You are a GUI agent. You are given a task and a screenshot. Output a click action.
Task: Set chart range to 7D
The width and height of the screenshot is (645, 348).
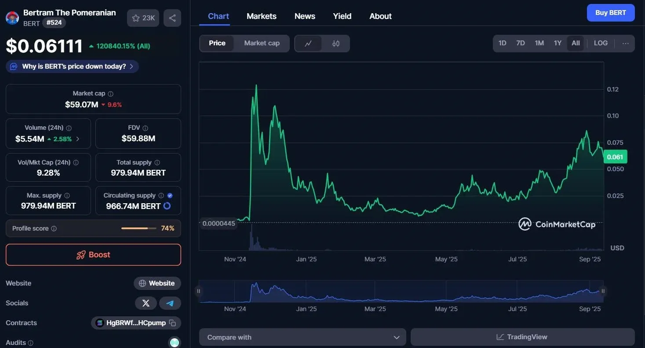click(x=521, y=43)
